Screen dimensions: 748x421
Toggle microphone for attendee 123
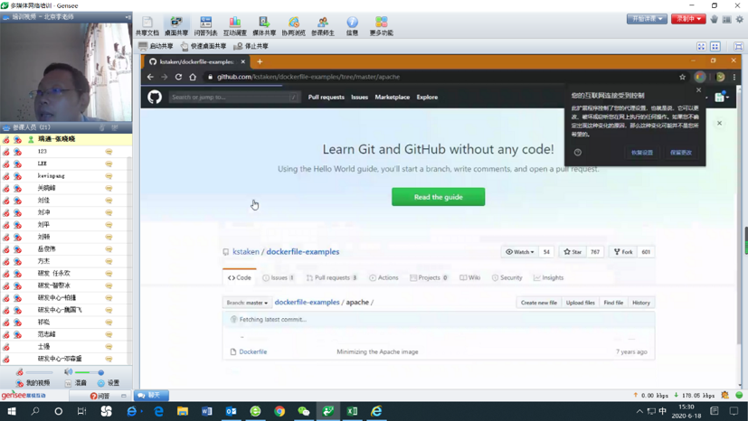coord(6,152)
